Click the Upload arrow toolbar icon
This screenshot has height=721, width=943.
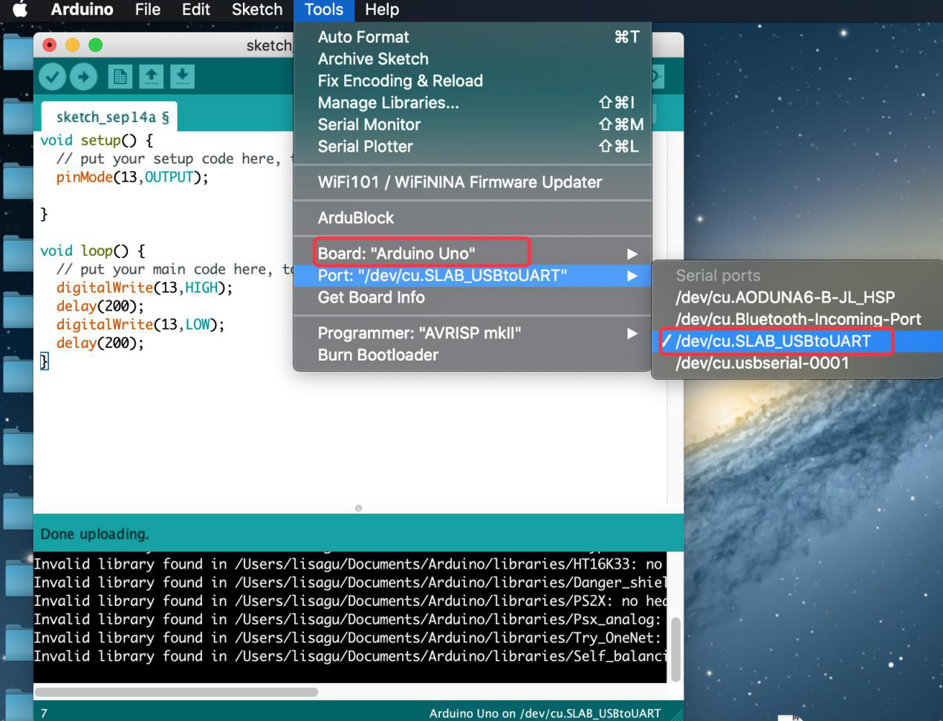tap(83, 77)
